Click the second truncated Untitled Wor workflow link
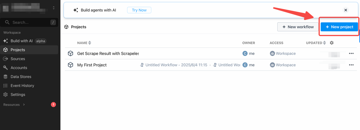Screen dimensions: 360x130 229,65
